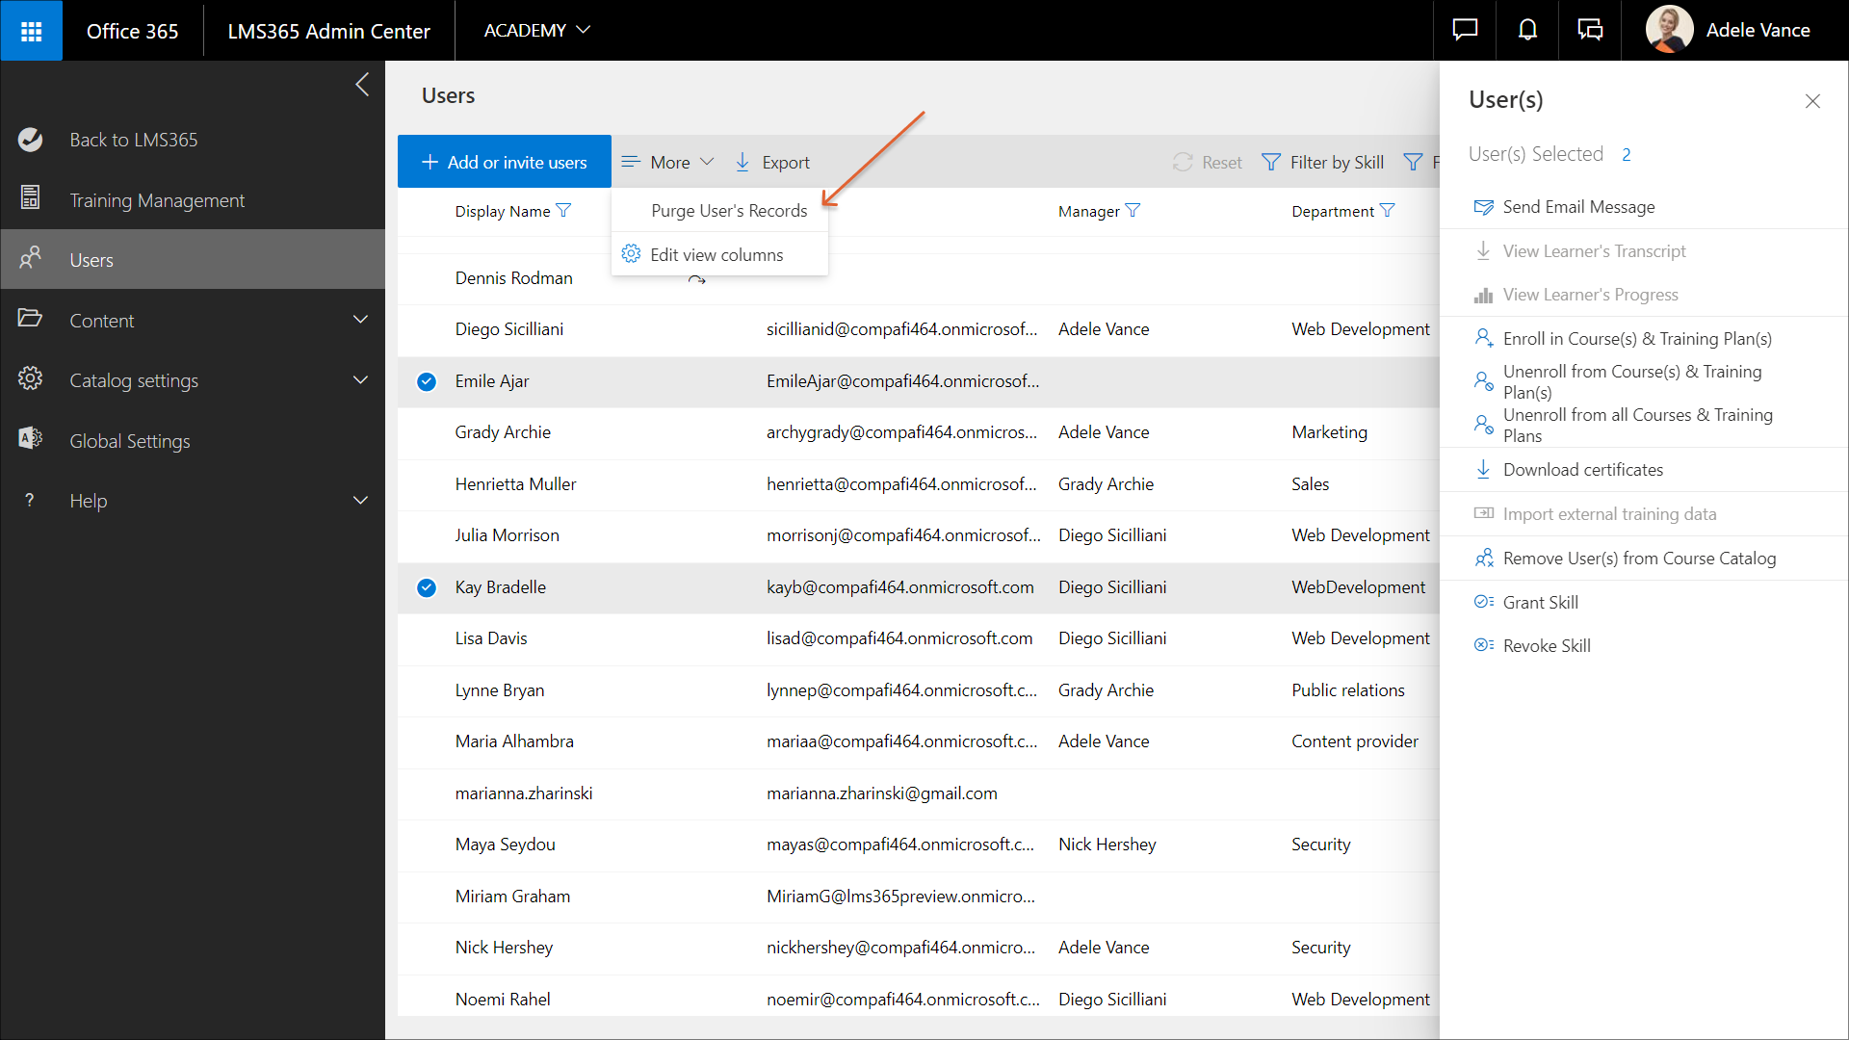Click Add or invite users button

[x=505, y=162]
